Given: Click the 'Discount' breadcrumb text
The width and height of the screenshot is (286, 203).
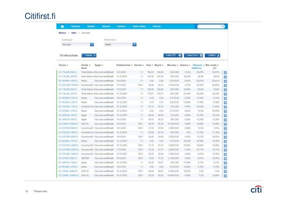Looking at the screenshot, I should 86,33.
